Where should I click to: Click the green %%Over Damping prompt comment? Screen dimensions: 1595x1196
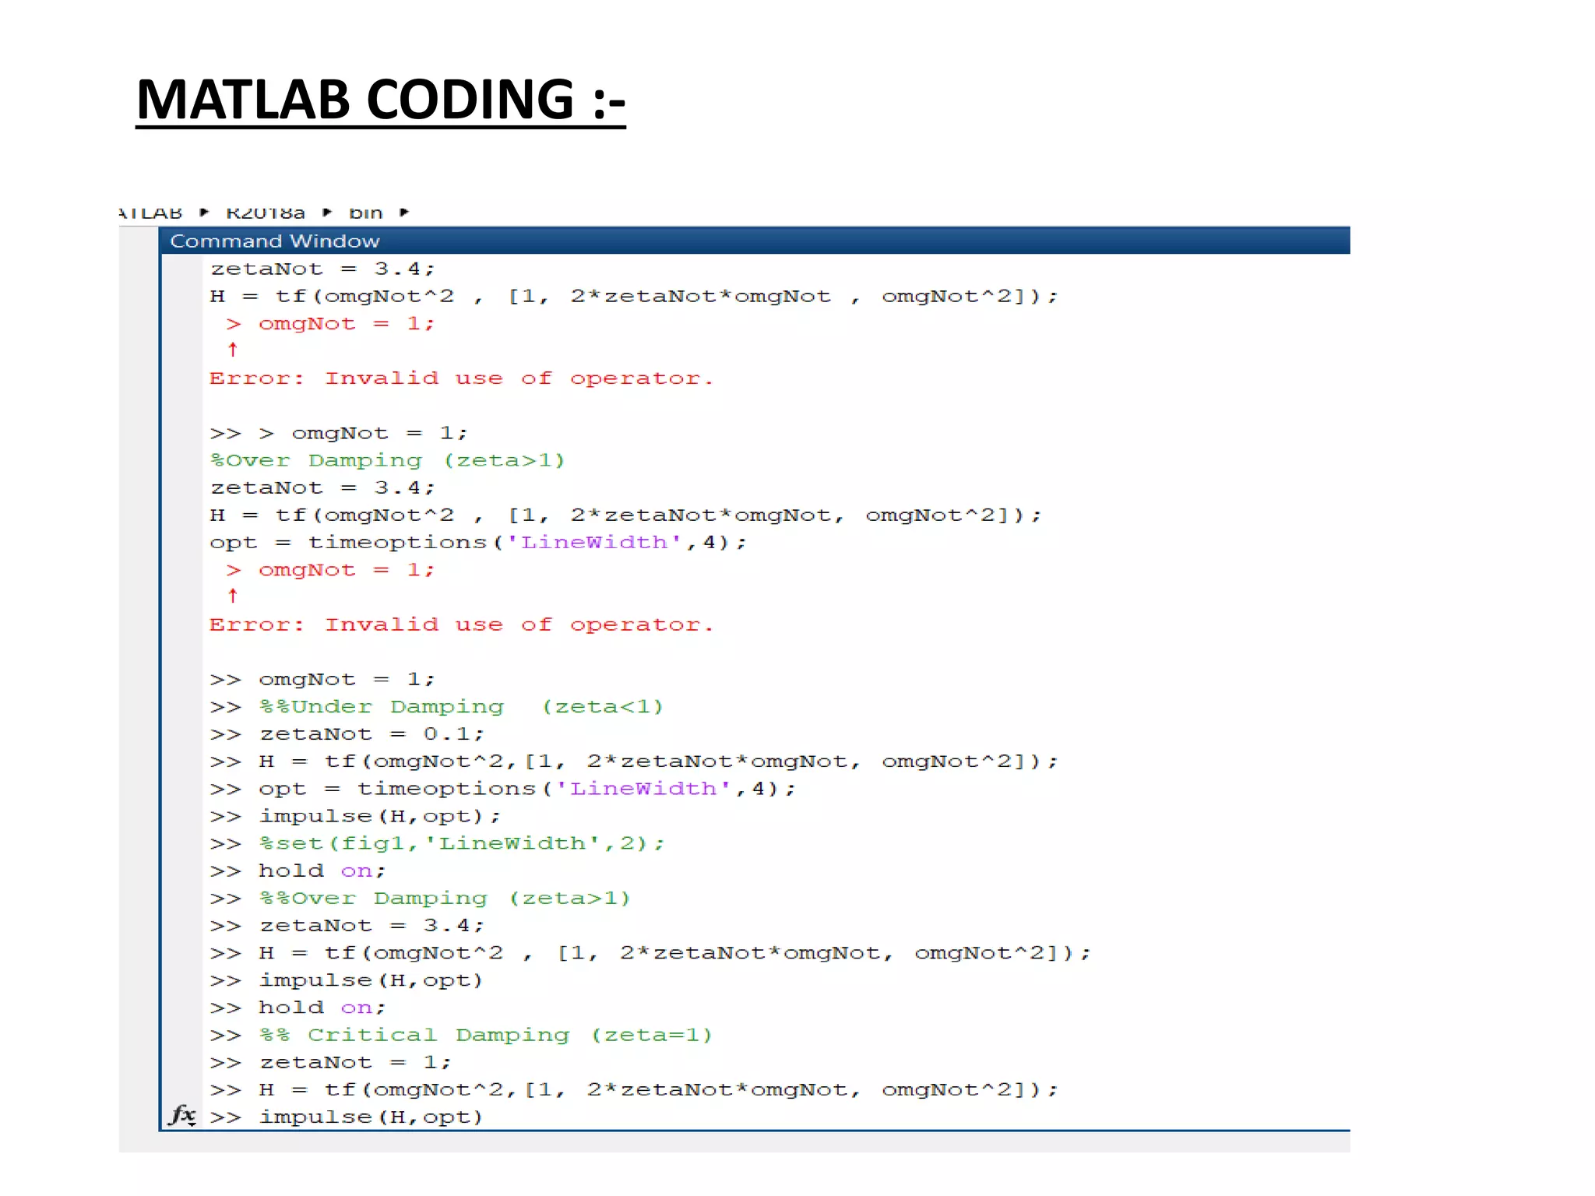click(445, 898)
